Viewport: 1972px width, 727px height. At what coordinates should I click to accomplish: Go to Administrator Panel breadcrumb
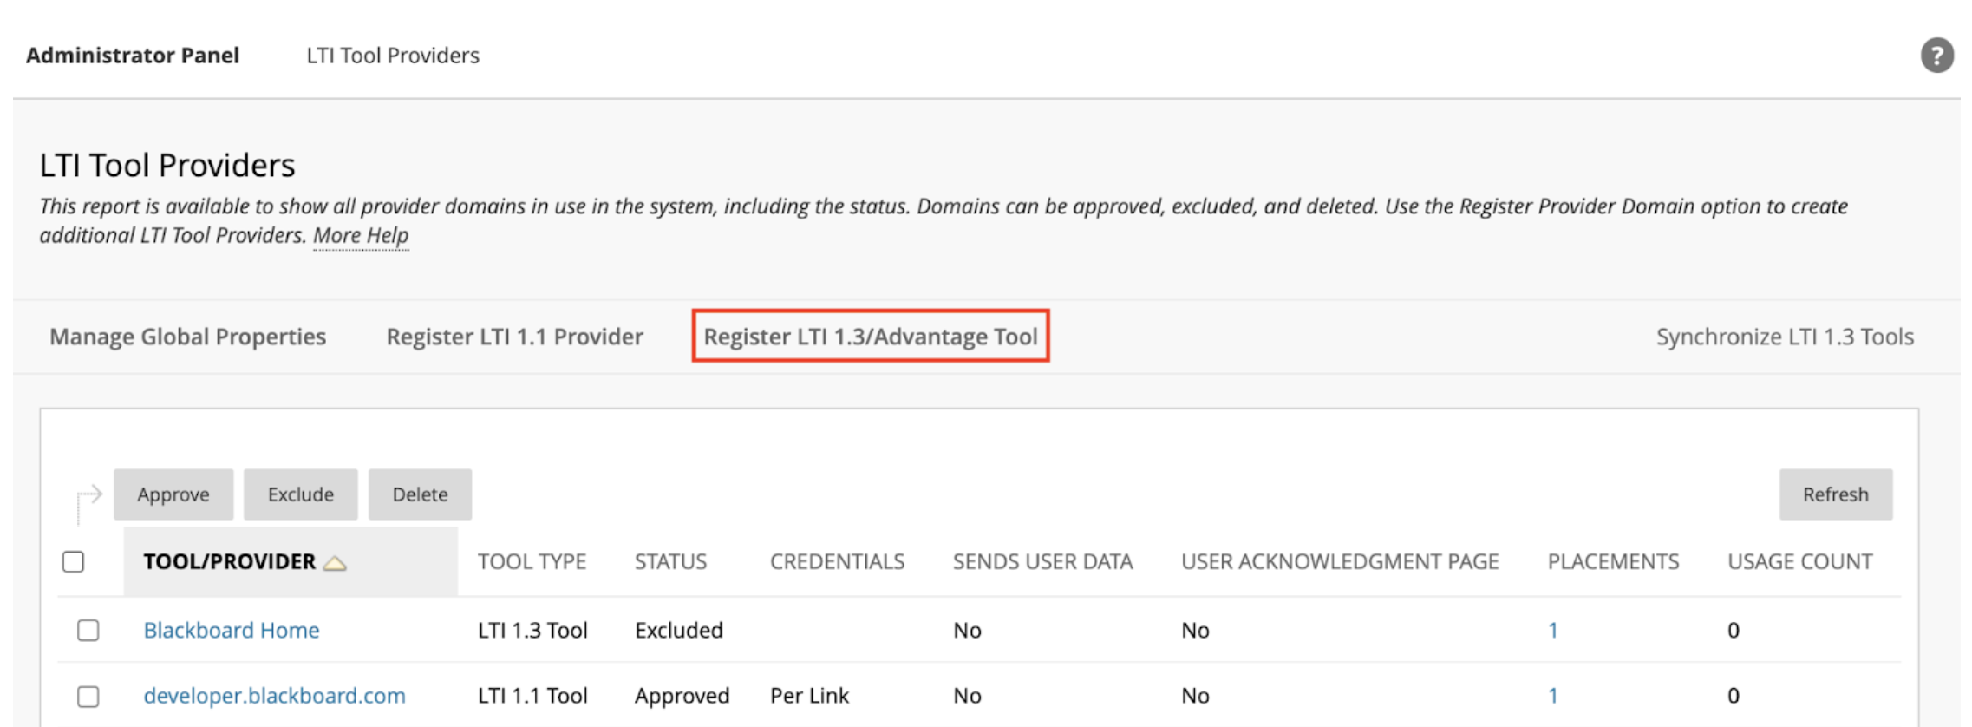tap(133, 56)
